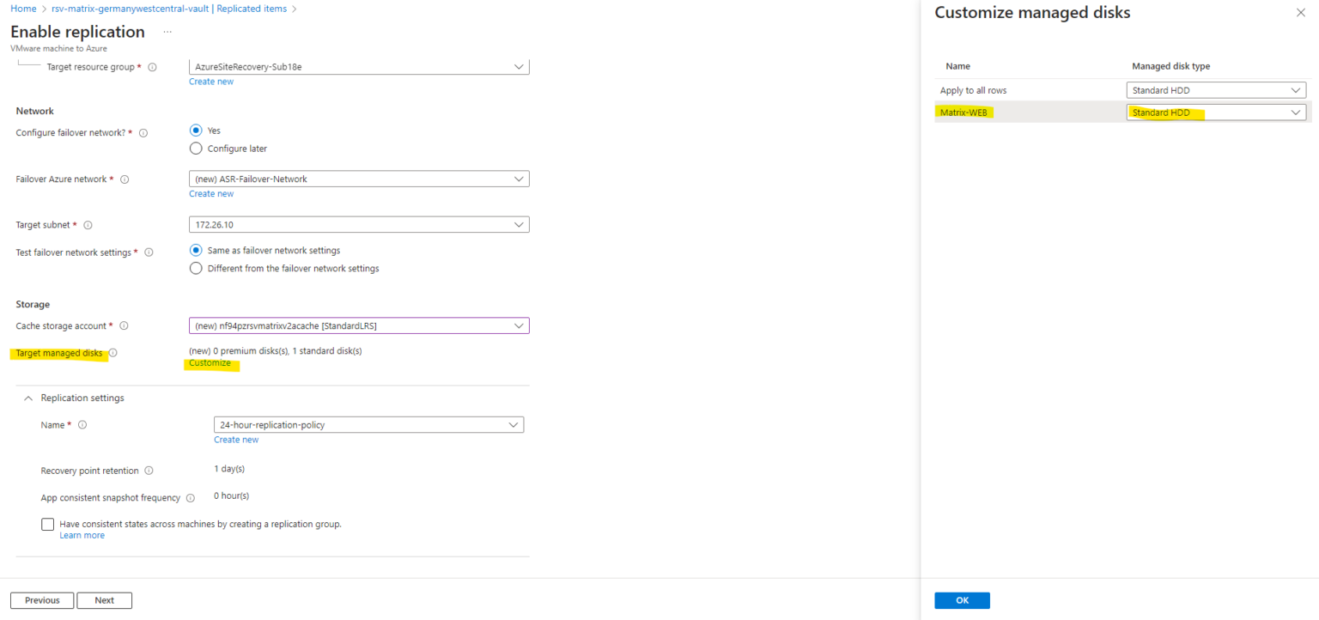This screenshot has height=620, width=1319.
Task: Open Replicated items from the breadcrumb
Action: 252,8
